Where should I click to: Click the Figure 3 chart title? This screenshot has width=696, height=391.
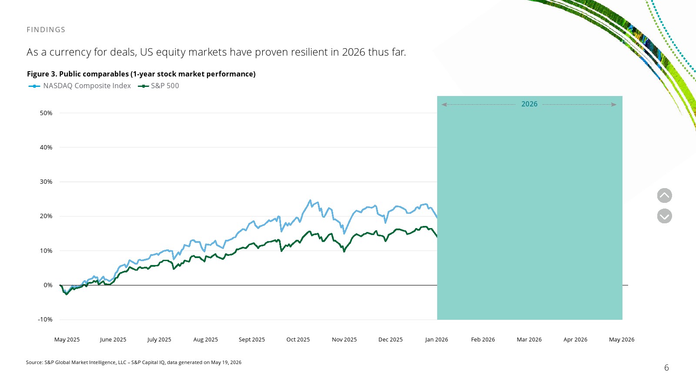coord(141,74)
